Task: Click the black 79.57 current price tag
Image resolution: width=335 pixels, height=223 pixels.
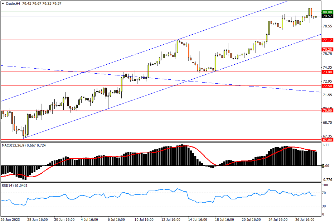Action: tap(327, 16)
